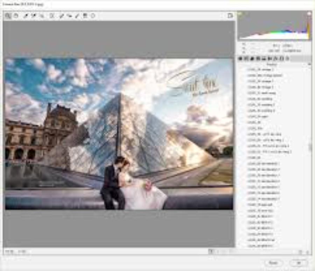Toggle highlight clipping warning on histogram
The height and width of the screenshot is (271, 315).
click(309, 14)
